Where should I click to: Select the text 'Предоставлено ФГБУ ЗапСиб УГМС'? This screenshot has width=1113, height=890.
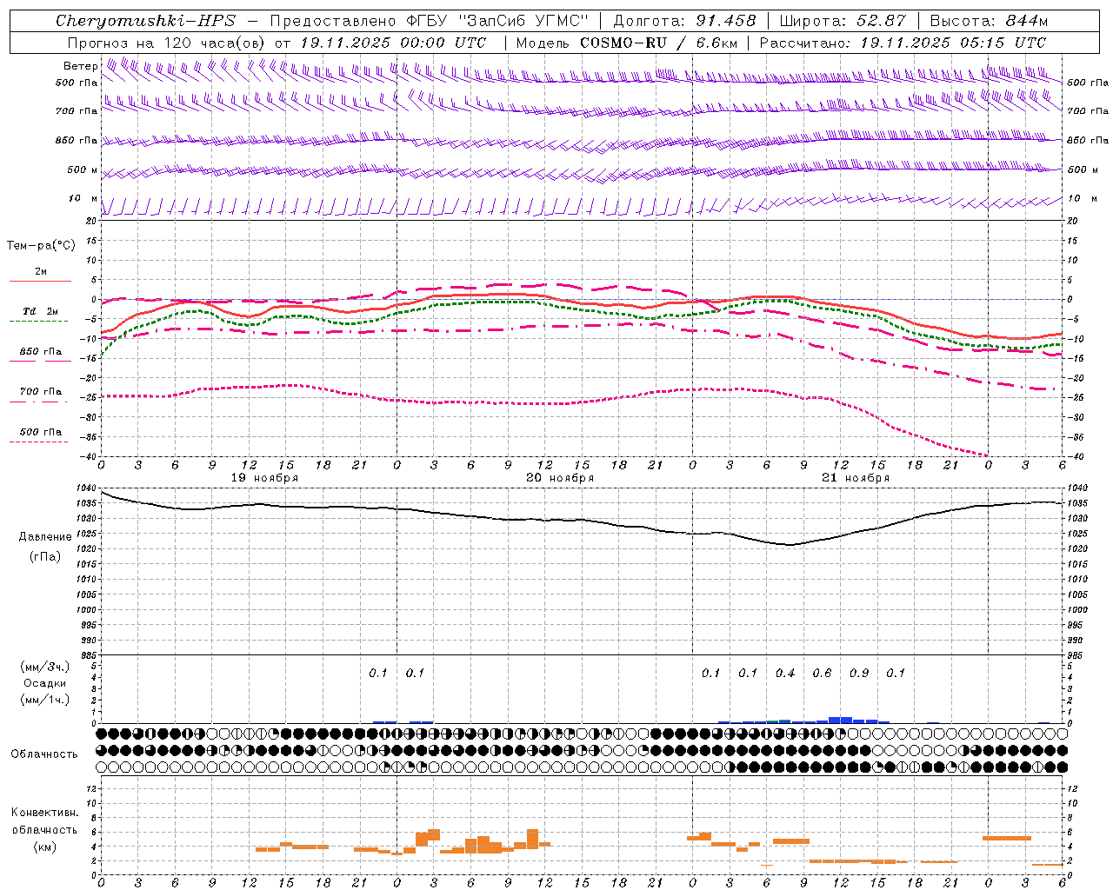pyautogui.click(x=430, y=21)
